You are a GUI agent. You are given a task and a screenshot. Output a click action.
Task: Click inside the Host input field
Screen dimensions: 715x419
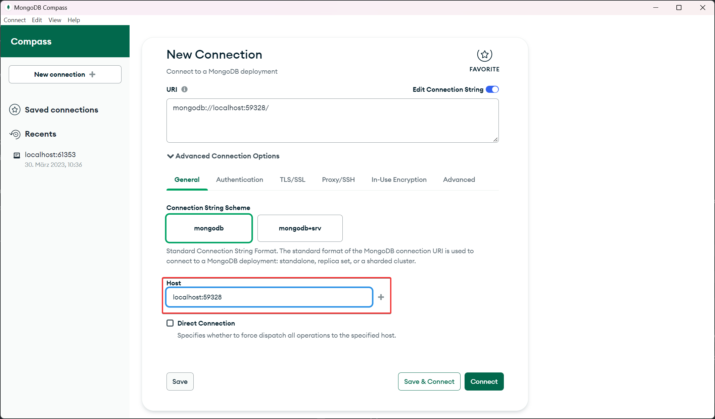[269, 297]
